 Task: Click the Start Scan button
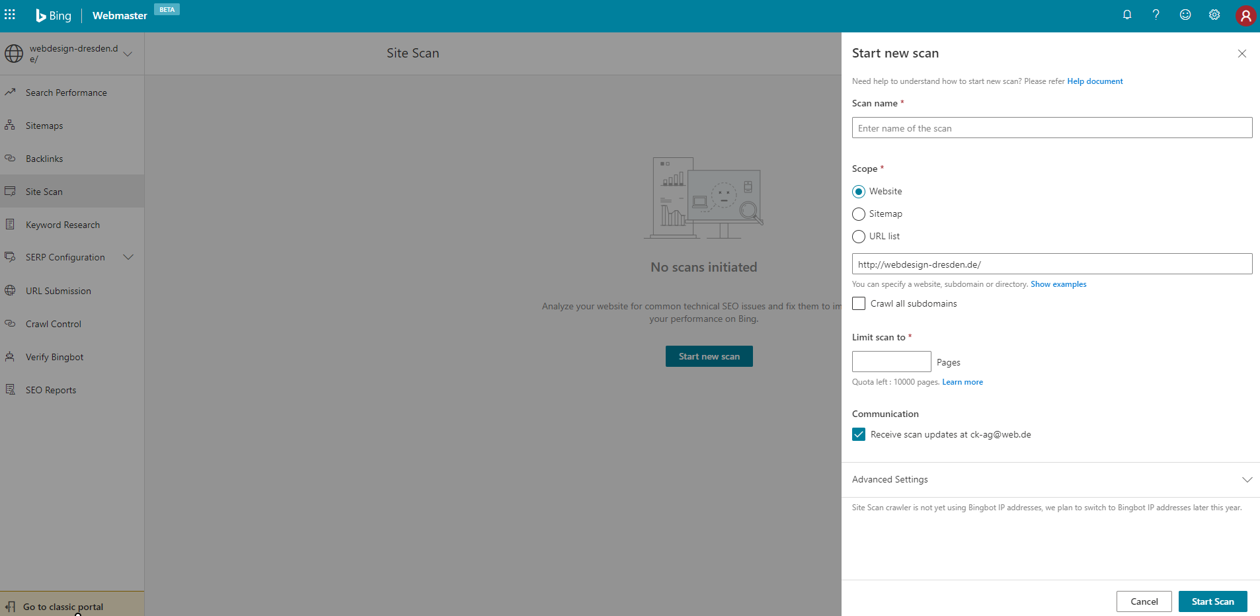1213,601
